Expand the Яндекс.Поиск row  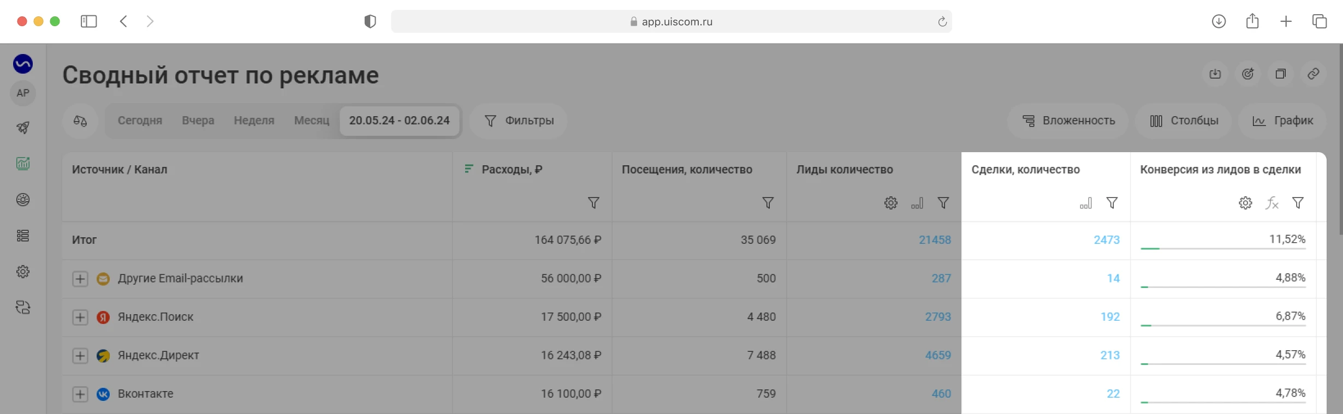[x=80, y=317]
